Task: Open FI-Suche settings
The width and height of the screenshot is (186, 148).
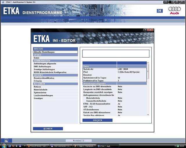Action: (56, 81)
